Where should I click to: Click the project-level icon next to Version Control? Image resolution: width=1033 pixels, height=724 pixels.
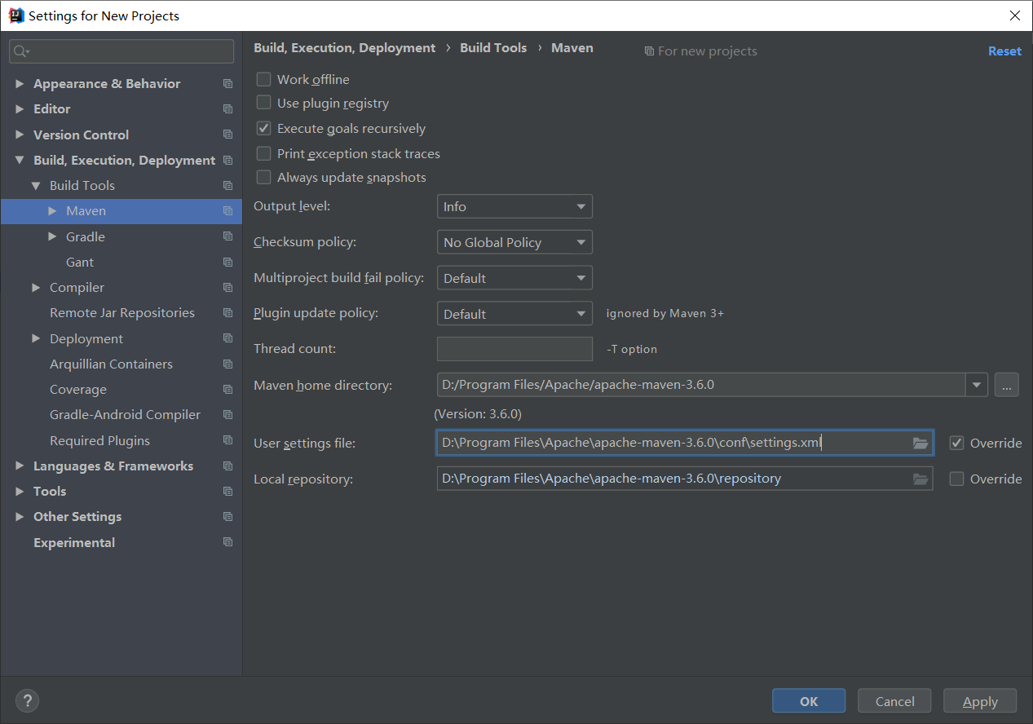pos(227,135)
